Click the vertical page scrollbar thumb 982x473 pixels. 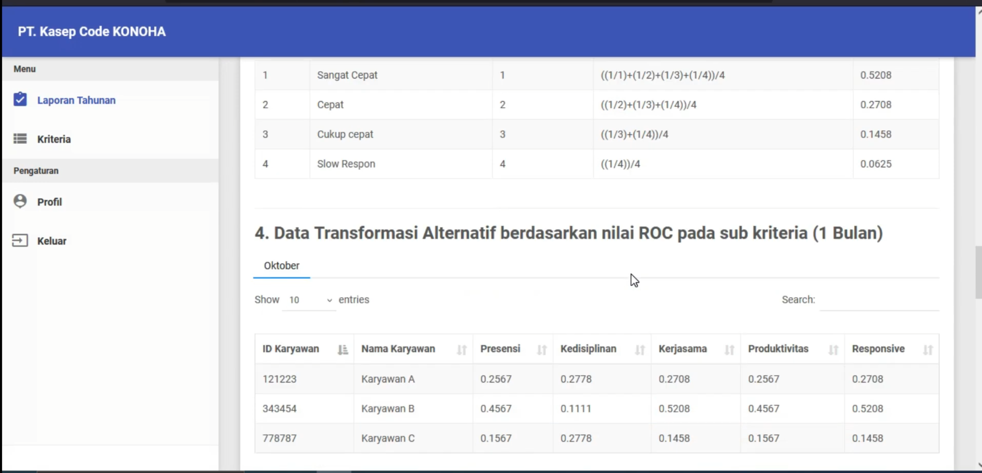978,272
